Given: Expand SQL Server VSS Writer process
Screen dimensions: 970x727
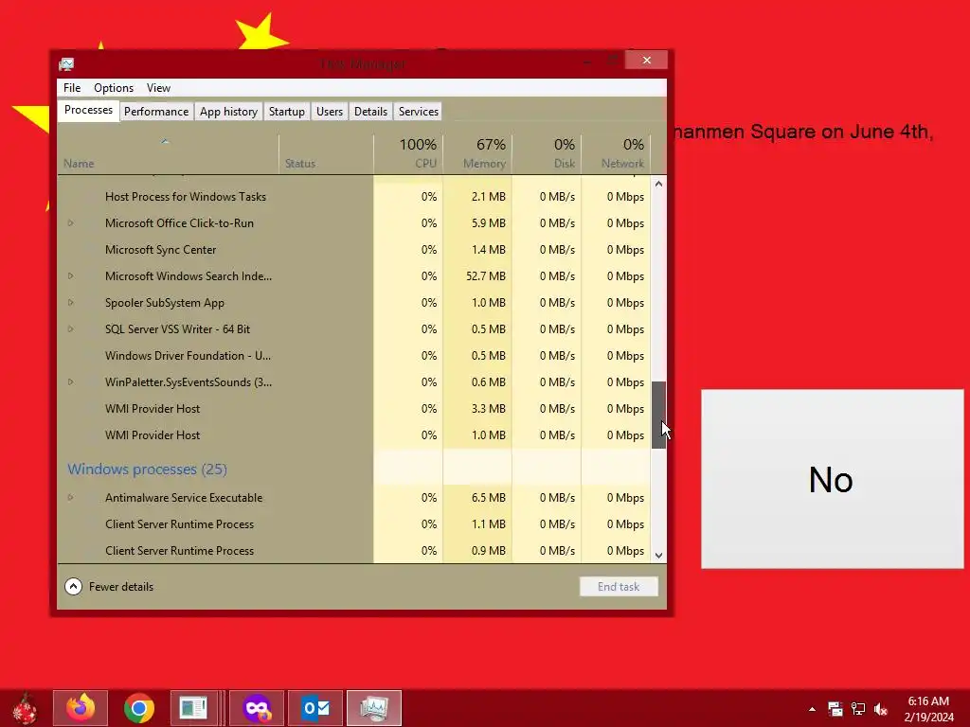Looking at the screenshot, I should point(70,328).
